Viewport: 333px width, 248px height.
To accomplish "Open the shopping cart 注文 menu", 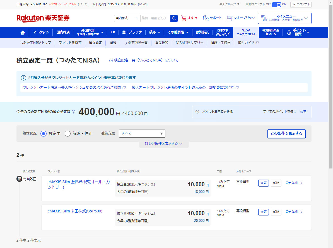I will tap(189, 18).
